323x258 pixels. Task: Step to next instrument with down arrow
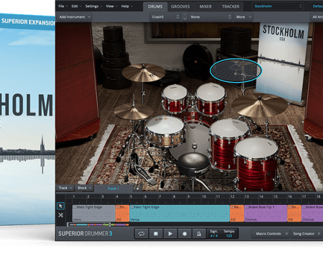(x=185, y=19)
